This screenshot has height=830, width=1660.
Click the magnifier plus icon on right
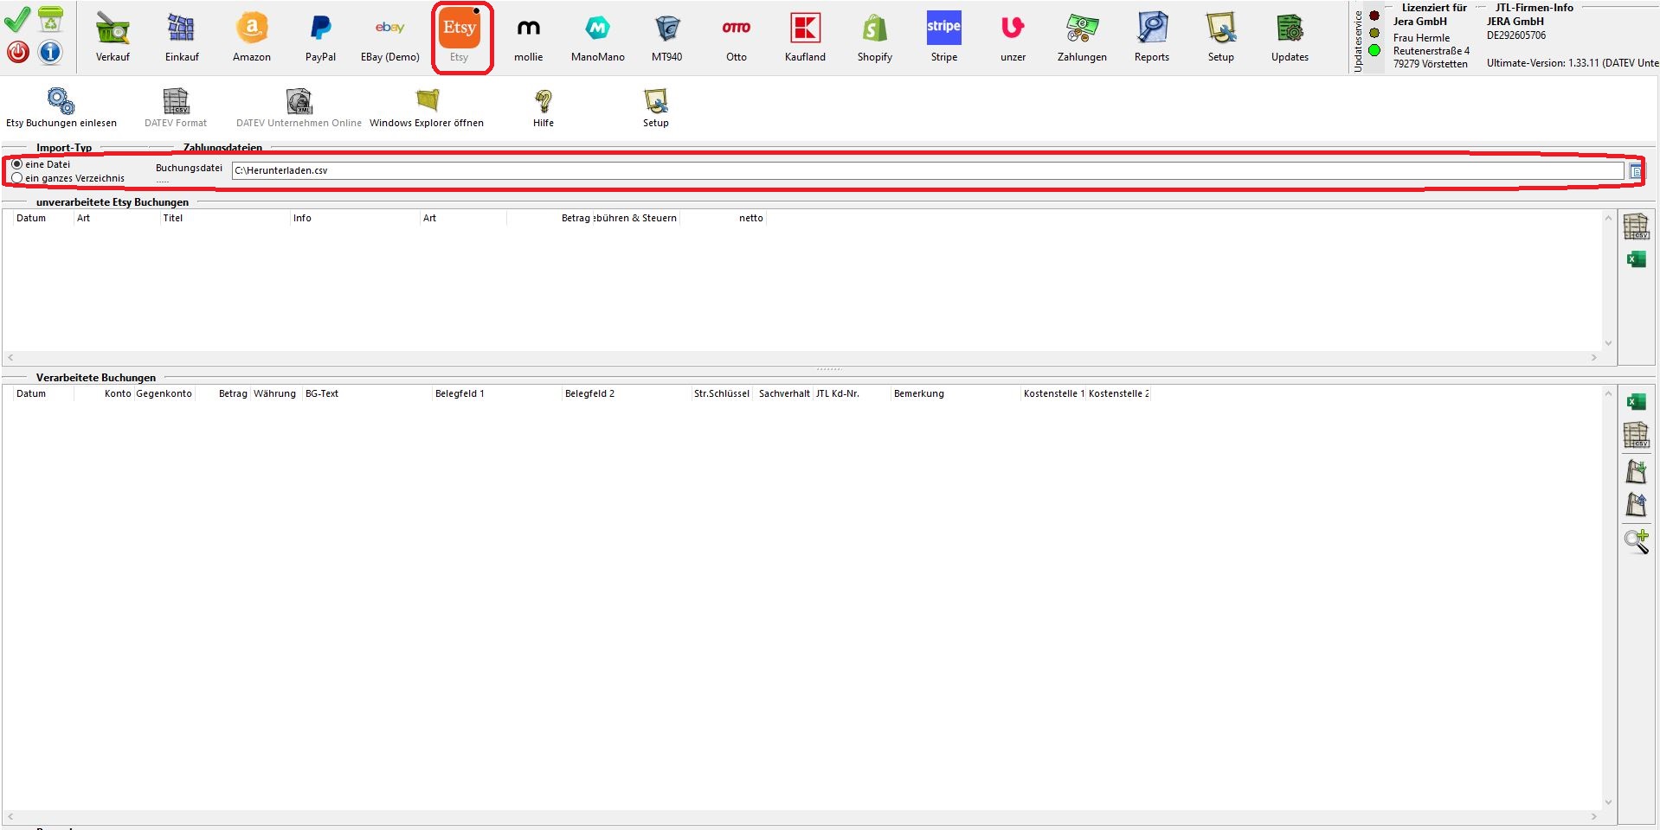click(1636, 541)
